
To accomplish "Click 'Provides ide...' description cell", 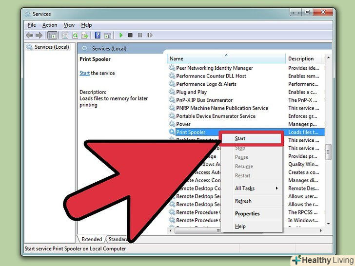I will 304,68.
